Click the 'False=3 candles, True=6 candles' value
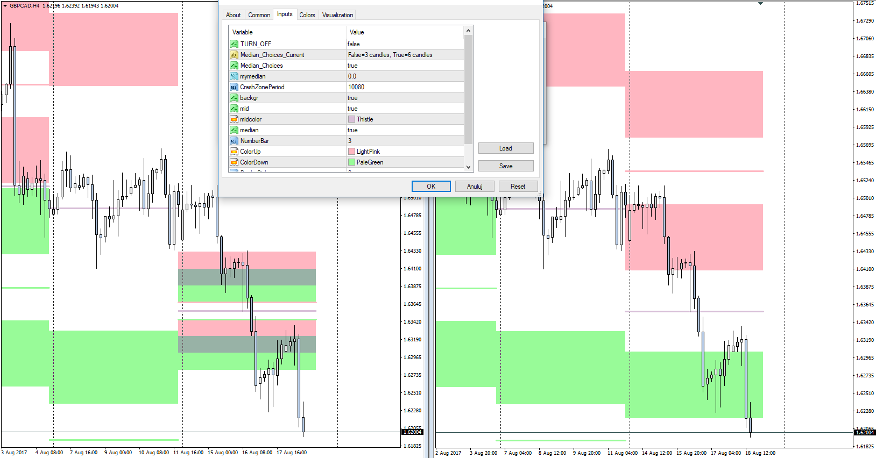This screenshot has width=876, height=458. pyautogui.click(x=390, y=55)
